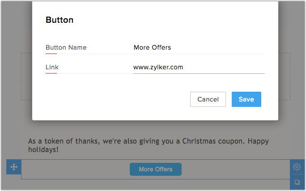This screenshot has height=191, width=306.
Task: Click the More Offers button in the email
Action: 155,170
